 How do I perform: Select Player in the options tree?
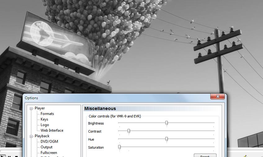[x=40, y=108]
